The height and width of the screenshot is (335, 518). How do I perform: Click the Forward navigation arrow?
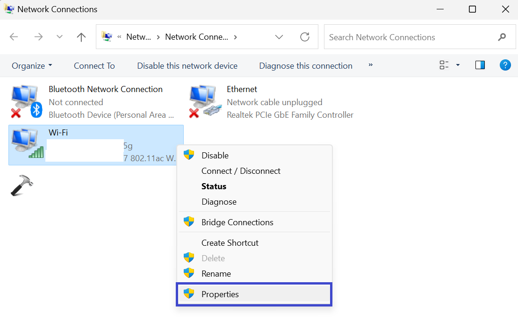[38, 37]
